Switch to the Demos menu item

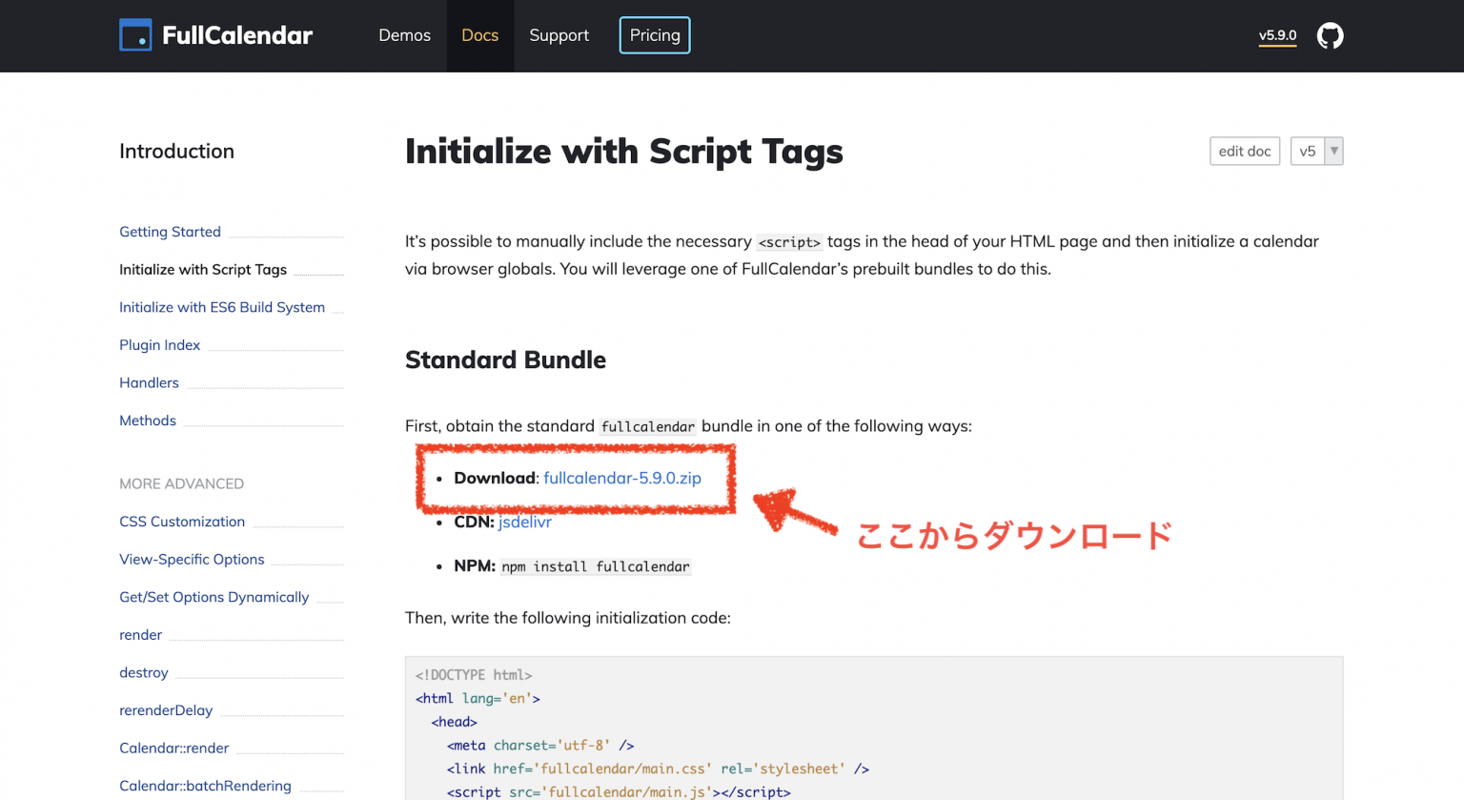[x=404, y=35]
